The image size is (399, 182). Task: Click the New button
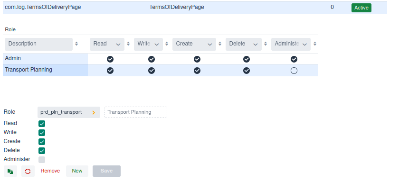[77, 171]
